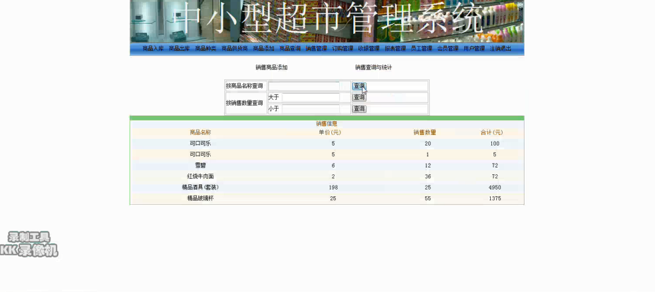Click 注销退出 to log out
This screenshot has width=655, height=292.
click(x=501, y=49)
